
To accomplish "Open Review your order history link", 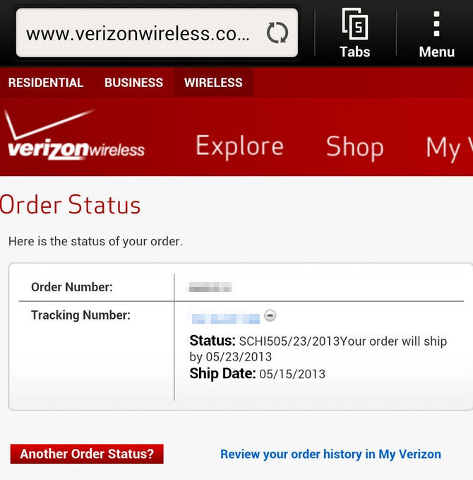I will tap(330, 454).
